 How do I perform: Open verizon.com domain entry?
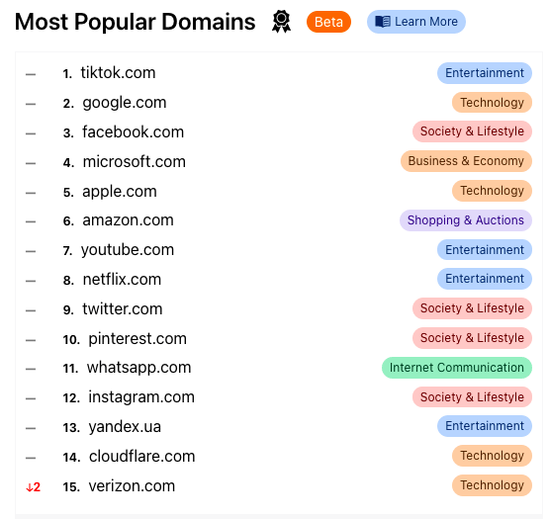132,486
